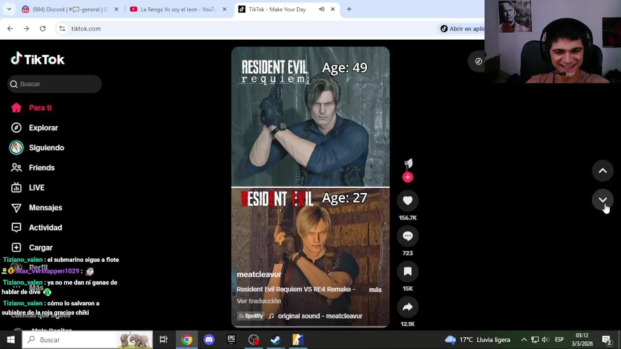Click meatcleavur username on video
The height and width of the screenshot is (349, 621).
click(259, 274)
